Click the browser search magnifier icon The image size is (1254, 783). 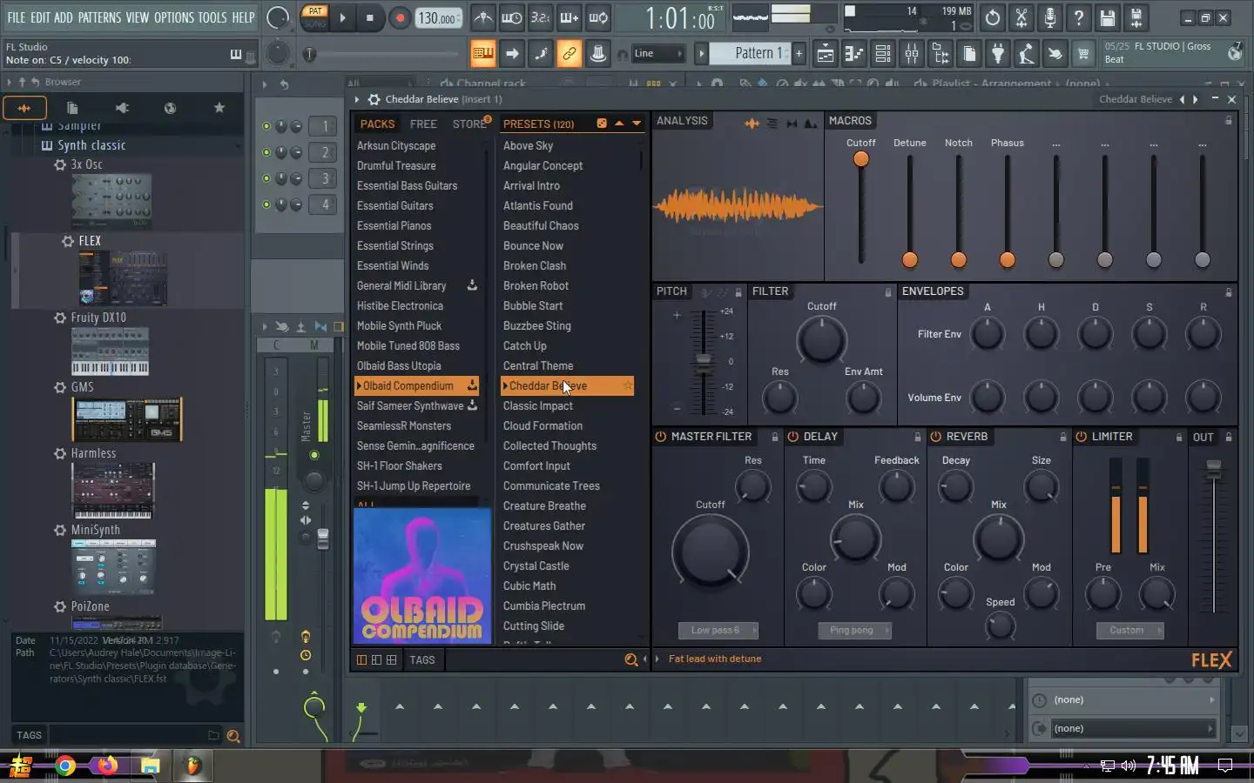[x=233, y=736]
